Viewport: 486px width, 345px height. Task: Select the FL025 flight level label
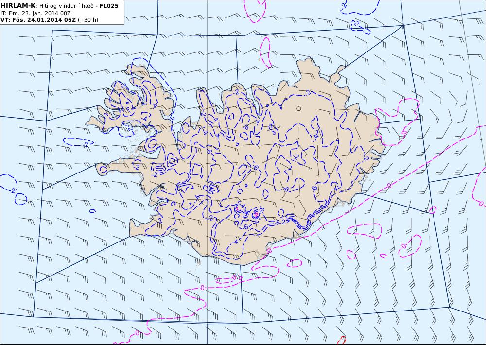[109, 6]
